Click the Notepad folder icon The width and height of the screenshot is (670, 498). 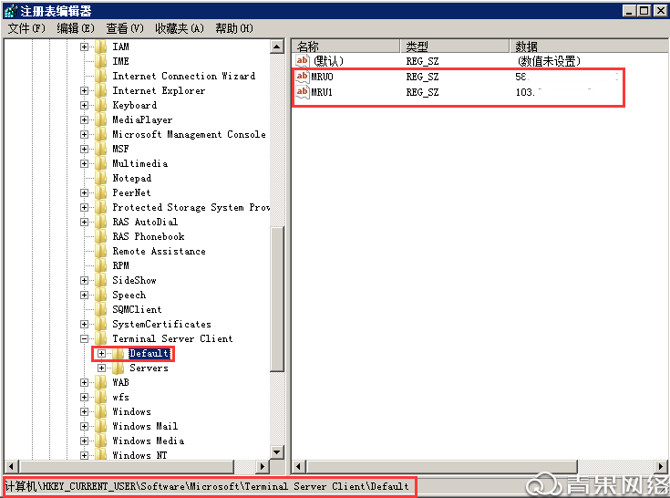[101, 178]
